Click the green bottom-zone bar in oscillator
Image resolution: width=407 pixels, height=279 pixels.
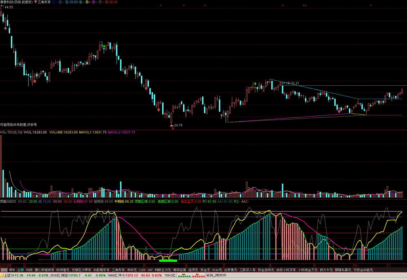(x=168, y=260)
